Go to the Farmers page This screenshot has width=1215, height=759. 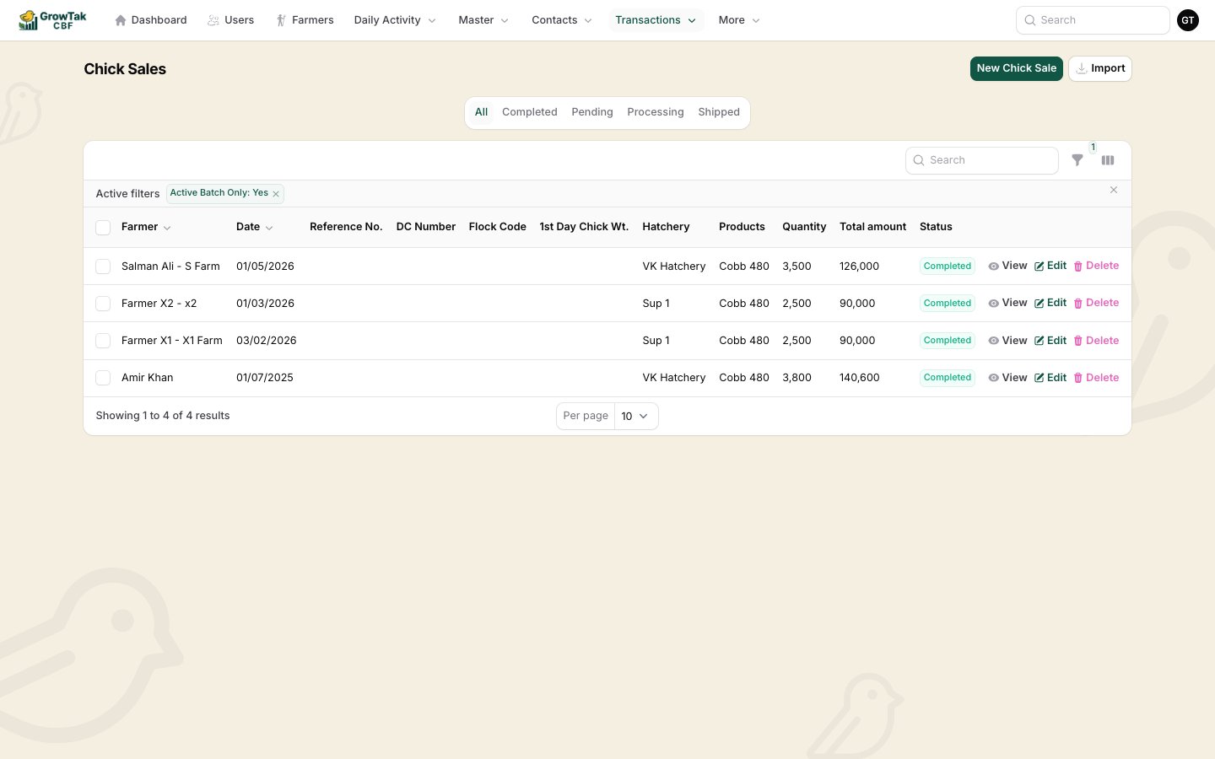[305, 20]
